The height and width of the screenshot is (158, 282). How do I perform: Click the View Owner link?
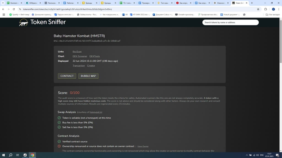(143, 146)
